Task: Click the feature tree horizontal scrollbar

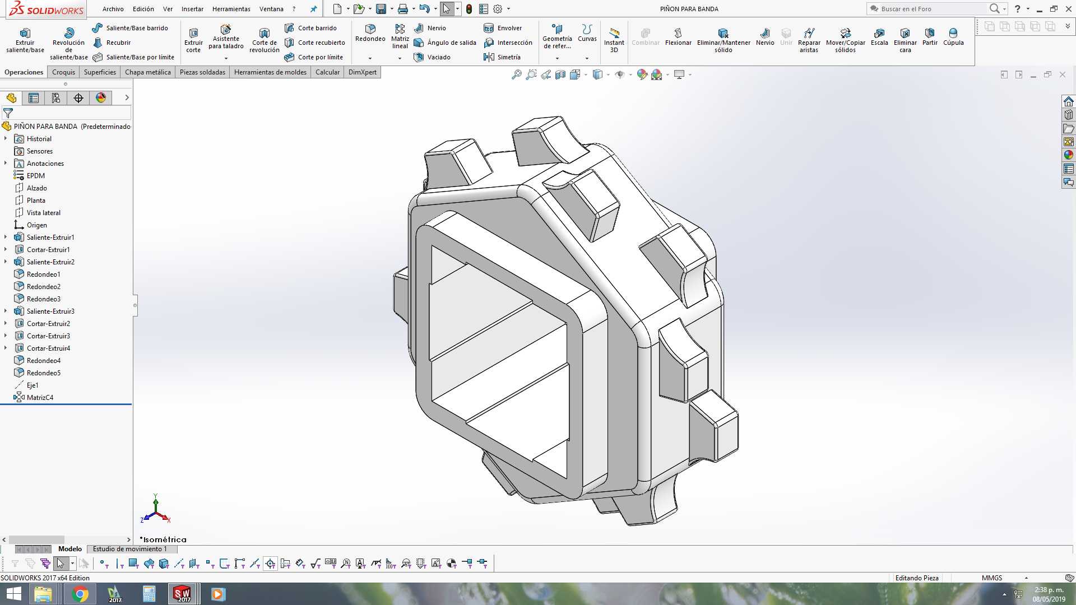Action: 36,540
